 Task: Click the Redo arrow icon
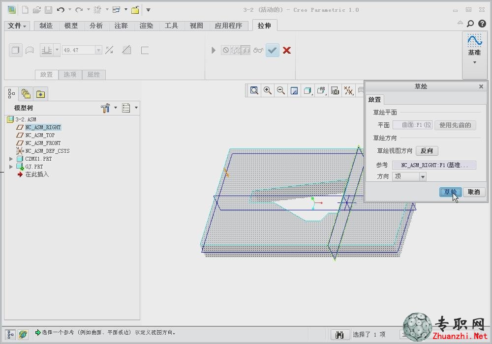[79, 10]
